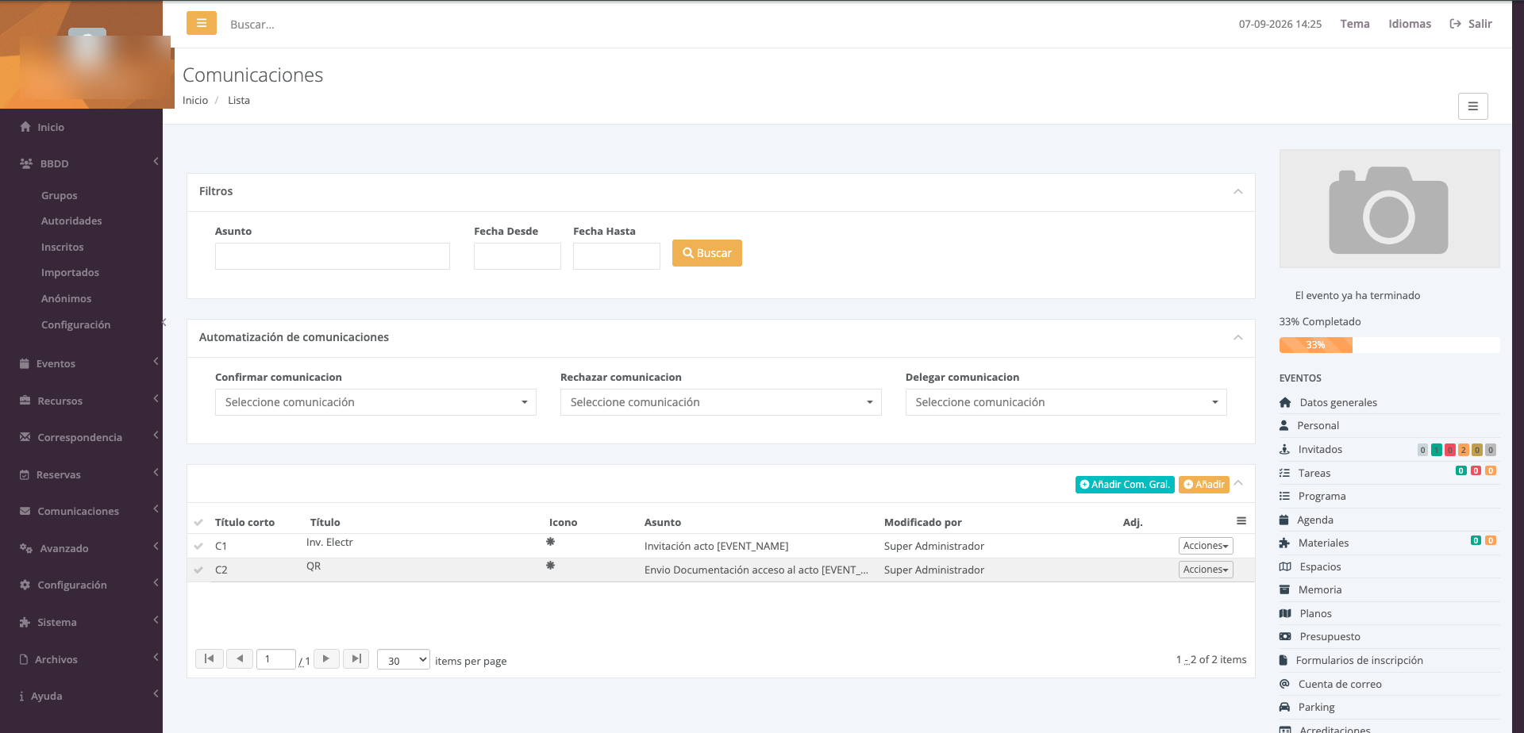Click the icon of row C1
The height and width of the screenshot is (733, 1524).
tap(550, 542)
